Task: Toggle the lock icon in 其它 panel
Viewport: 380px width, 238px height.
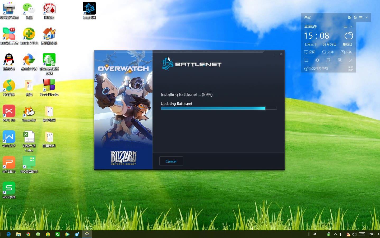Action: (355, 17)
